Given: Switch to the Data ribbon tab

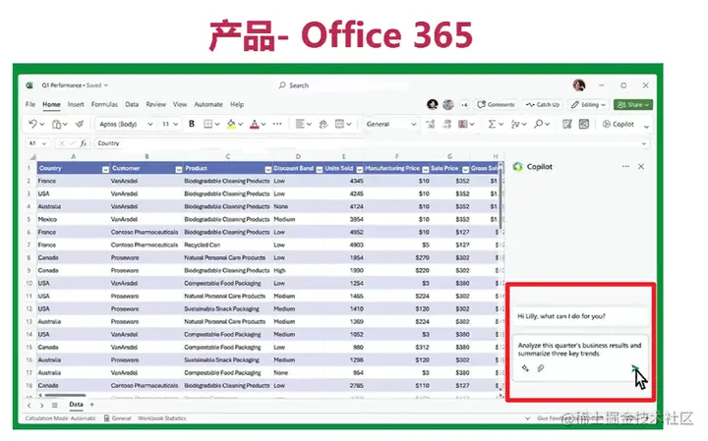Looking at the screenshot, I should pyautogui.click(x=132, y=104).
